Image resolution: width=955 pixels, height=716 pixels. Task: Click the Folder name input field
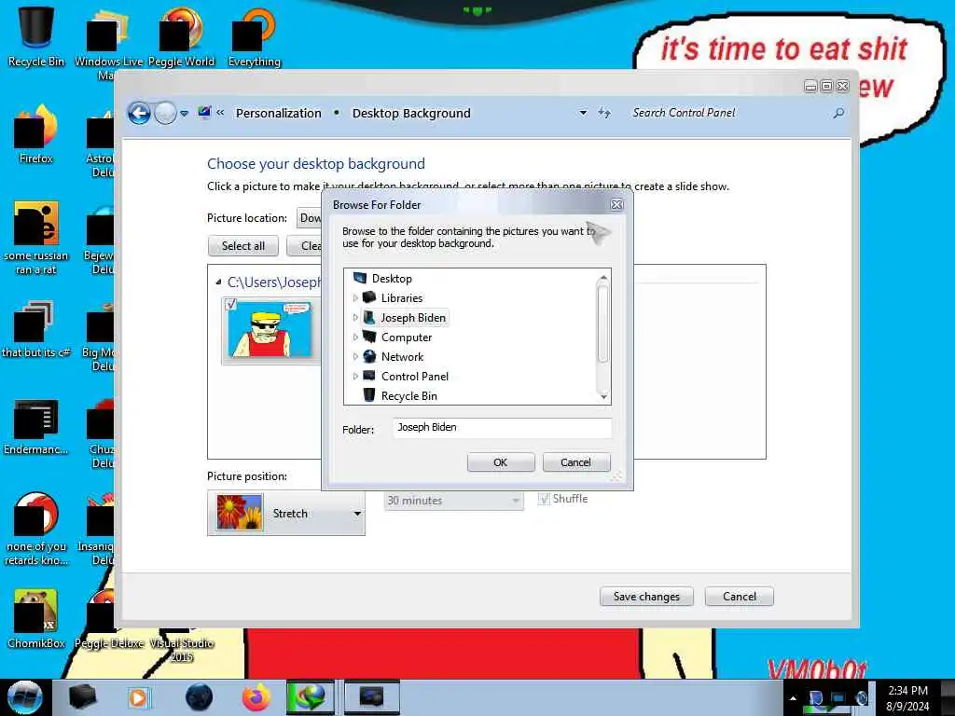502,427
